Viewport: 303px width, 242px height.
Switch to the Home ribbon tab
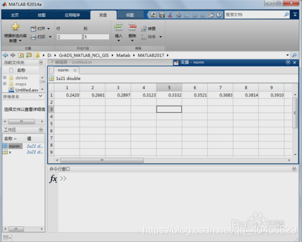(x=15, y=15)
